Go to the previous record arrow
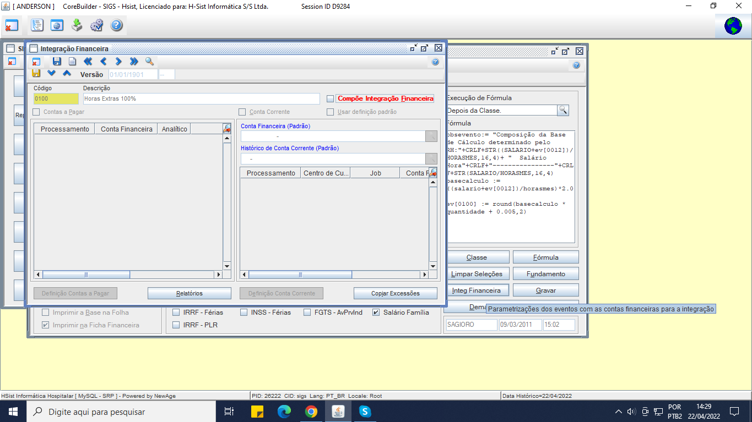 [103, 62]
